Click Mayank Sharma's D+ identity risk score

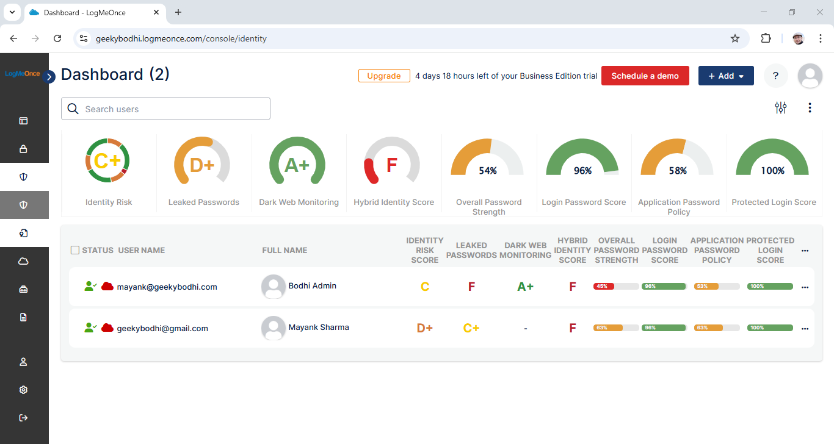425,328
